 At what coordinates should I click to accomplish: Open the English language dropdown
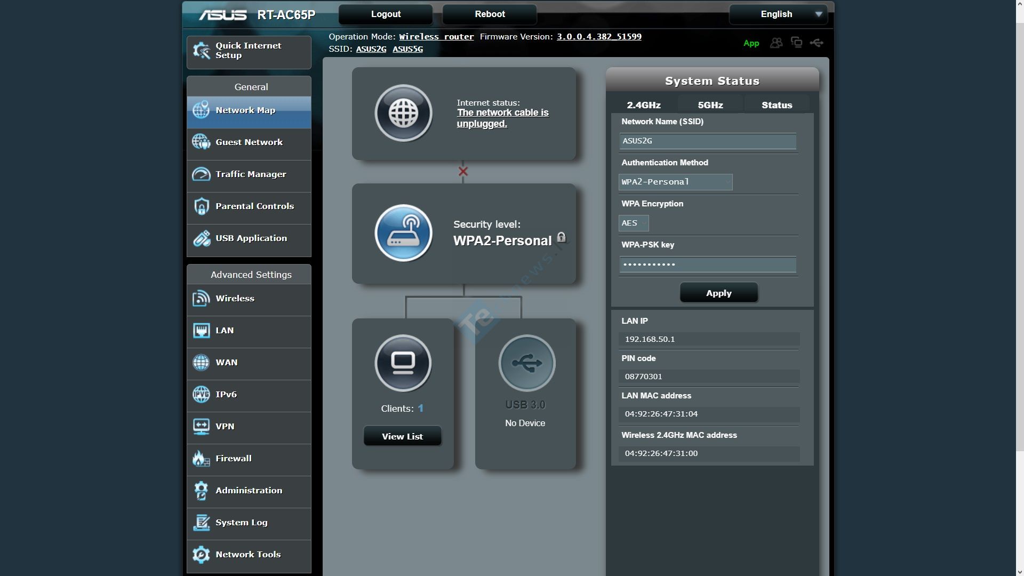[x=778, y=14]
